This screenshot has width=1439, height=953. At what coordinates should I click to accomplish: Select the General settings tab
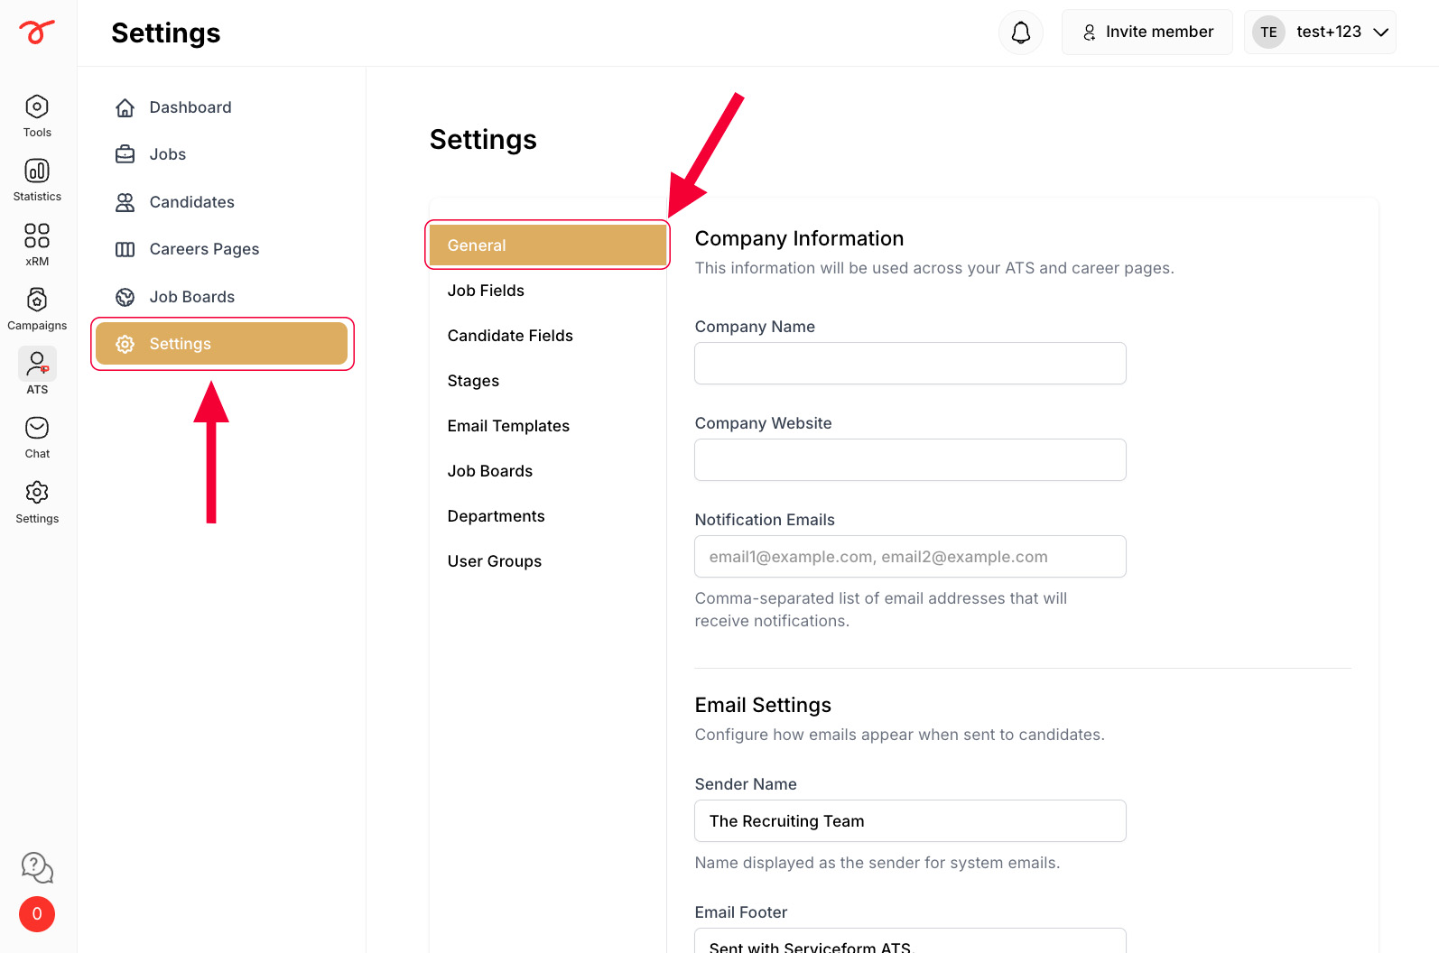click(x=548, y=245)
